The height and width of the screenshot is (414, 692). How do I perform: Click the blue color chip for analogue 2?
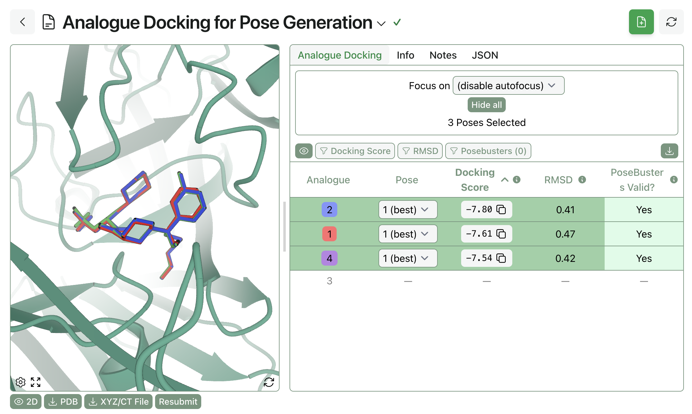tap(329, 209)
